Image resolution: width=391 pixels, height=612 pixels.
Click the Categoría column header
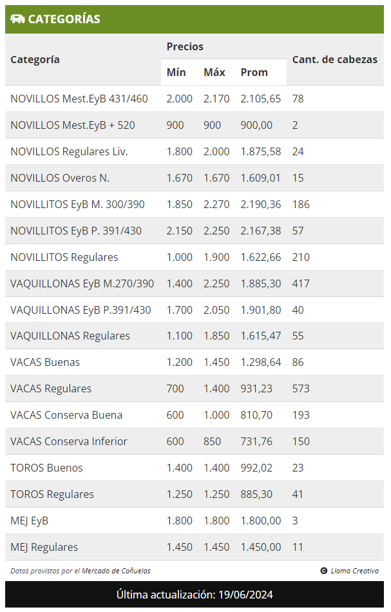tap(35, 59)
